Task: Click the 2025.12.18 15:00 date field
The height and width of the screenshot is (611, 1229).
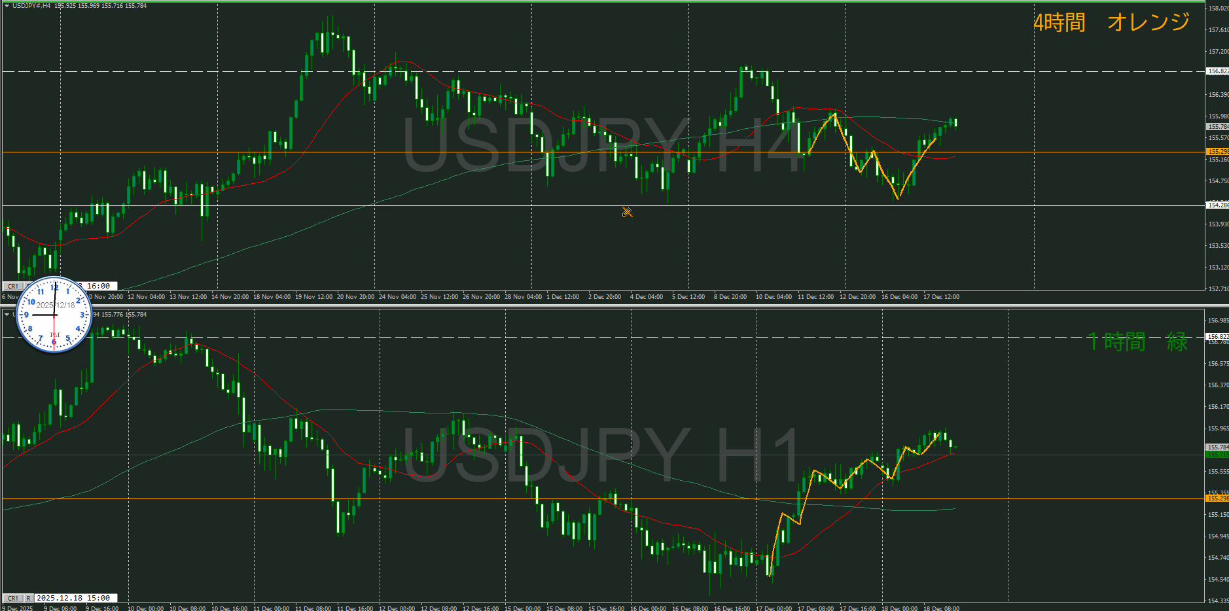Action: (73, 598)
